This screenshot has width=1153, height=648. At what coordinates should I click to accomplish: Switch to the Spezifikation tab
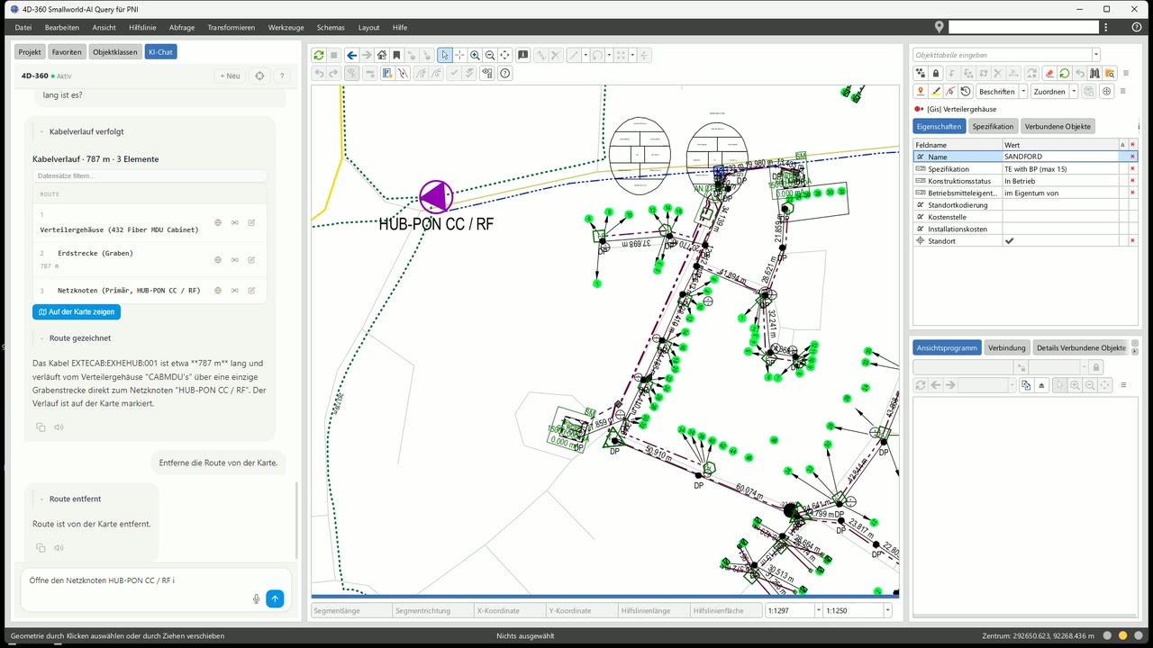click(x=993, y=126)
